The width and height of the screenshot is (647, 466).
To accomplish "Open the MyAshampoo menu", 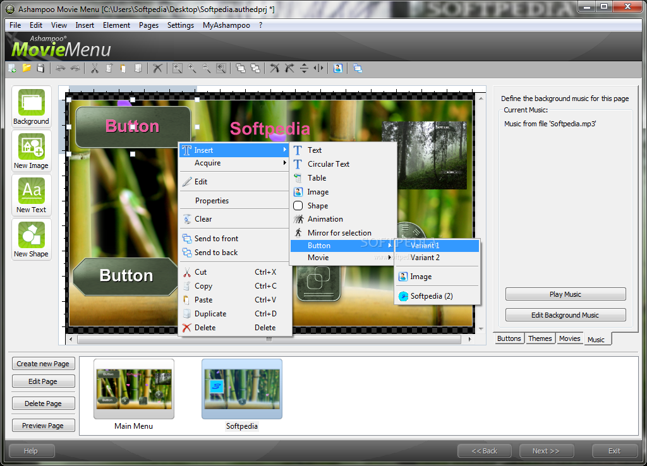I will [226, 25].
